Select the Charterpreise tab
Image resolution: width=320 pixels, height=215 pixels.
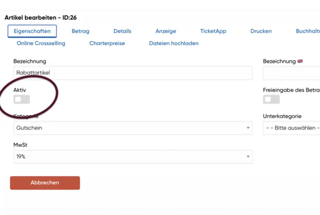[107, 43]
